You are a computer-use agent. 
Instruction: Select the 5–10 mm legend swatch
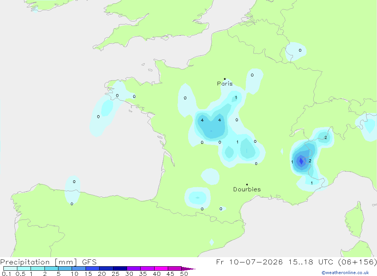pyautogui.click(x=65, y=268)
